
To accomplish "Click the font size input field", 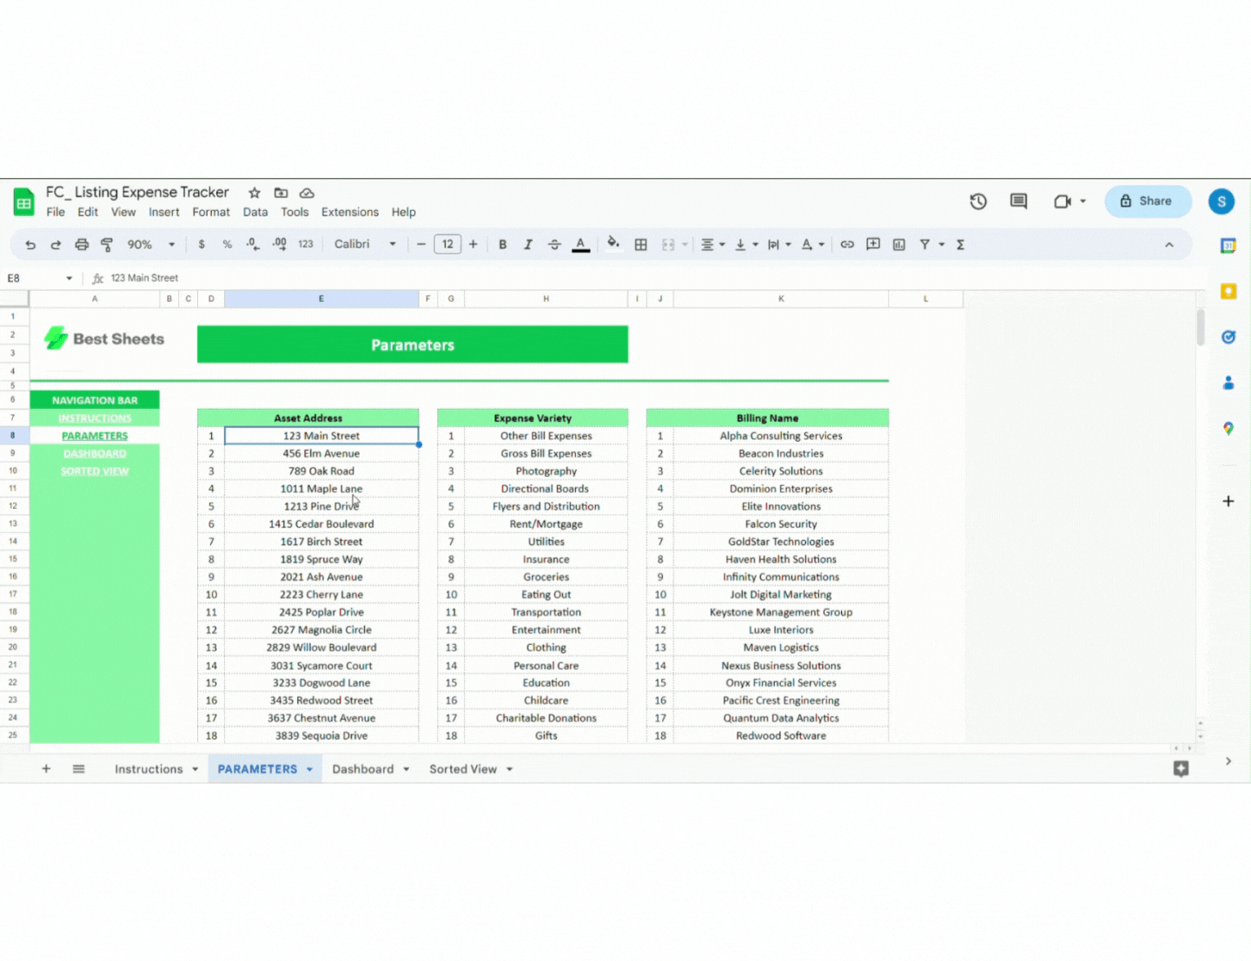I will (x=447, y=245).
